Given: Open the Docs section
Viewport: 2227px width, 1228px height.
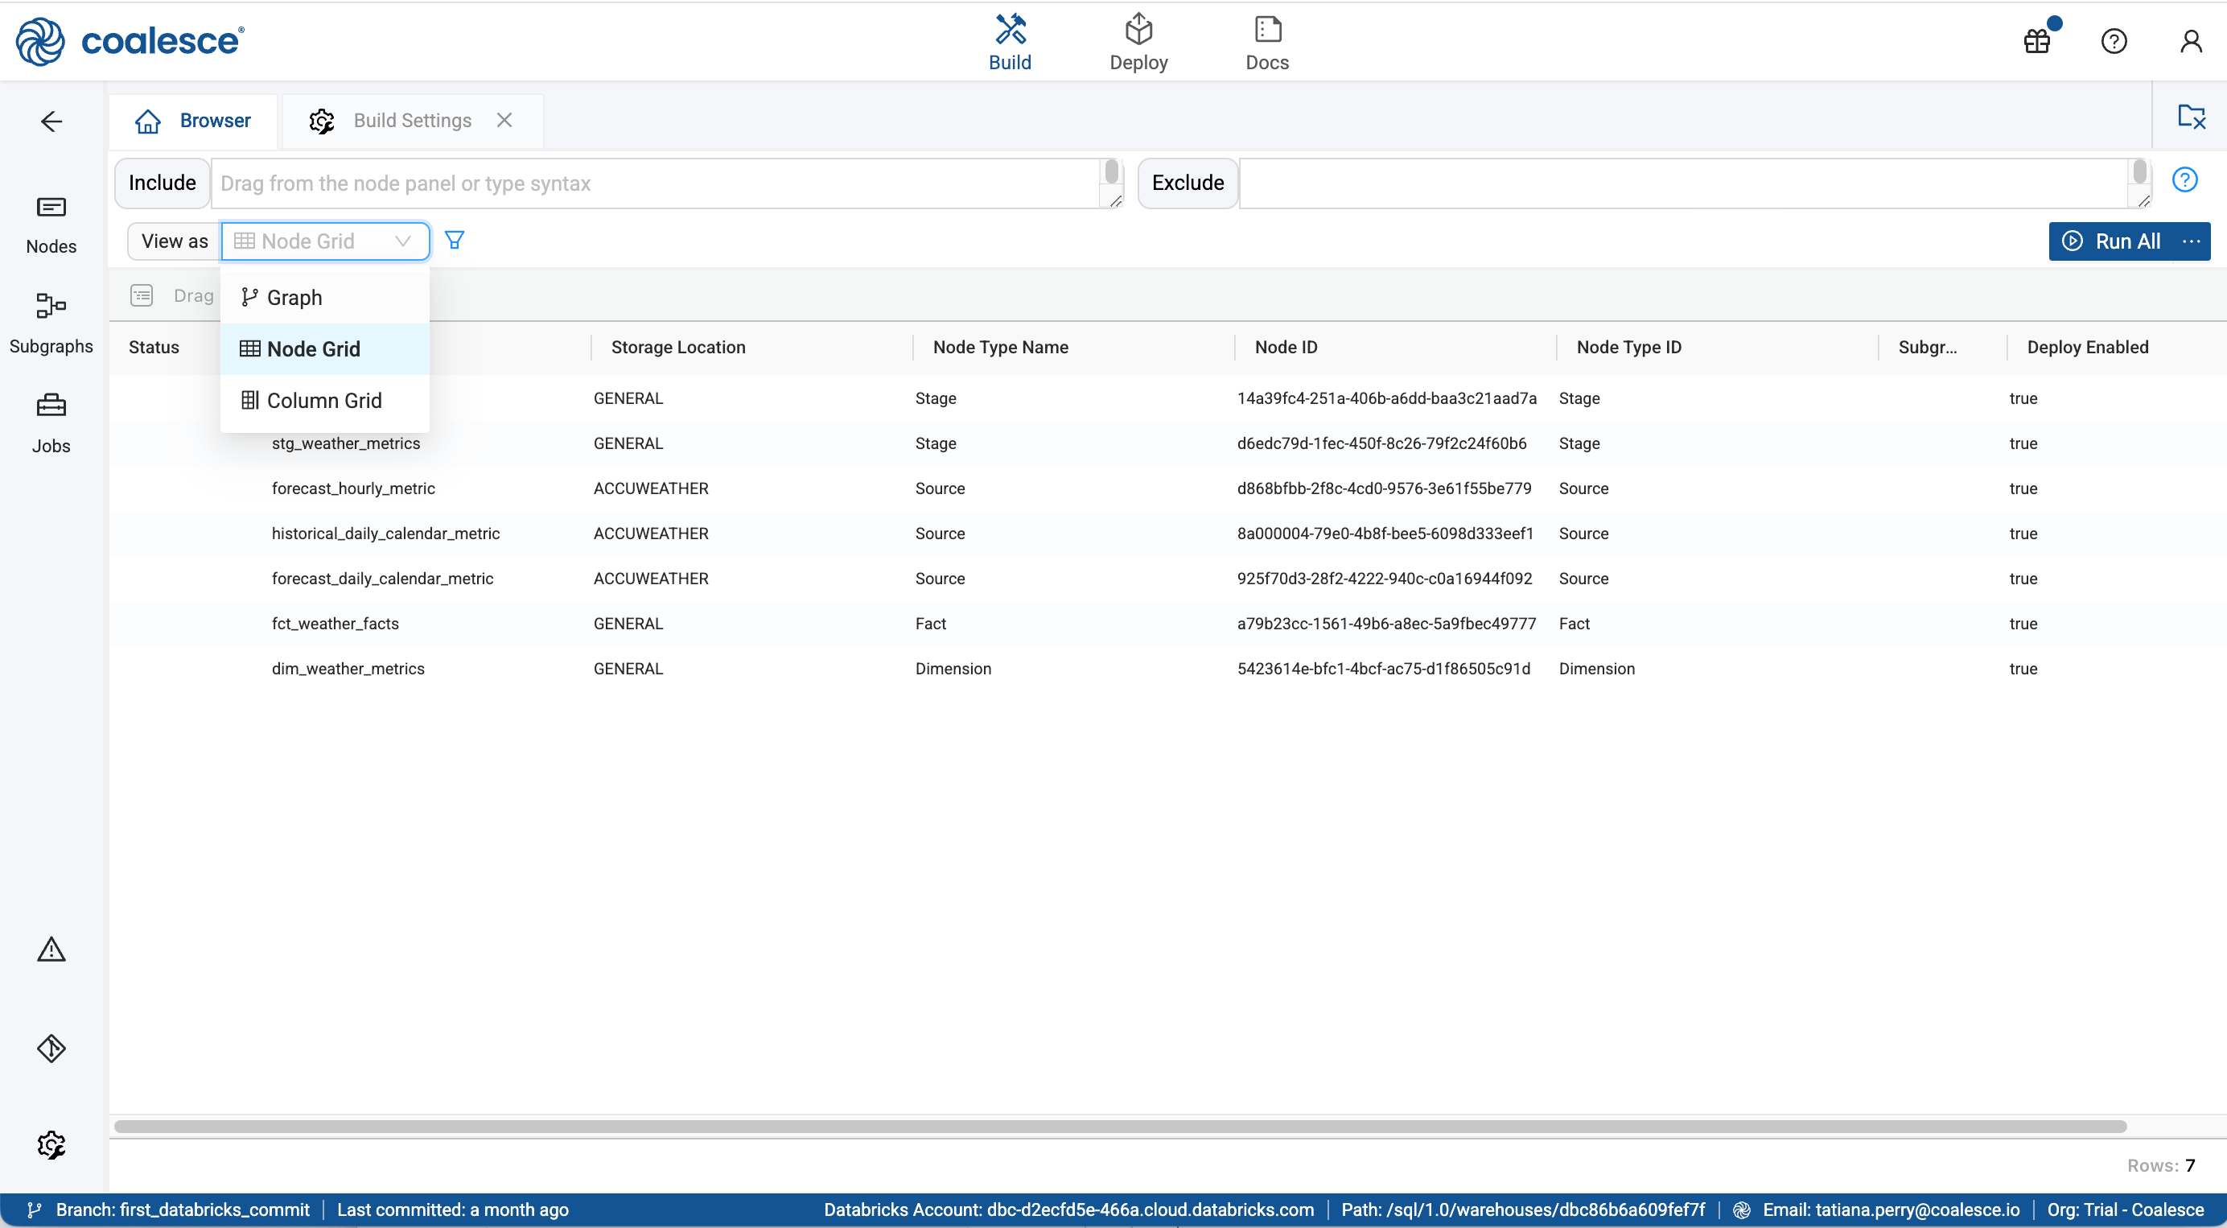Looking at the screenshot, I should [1266, 43].
